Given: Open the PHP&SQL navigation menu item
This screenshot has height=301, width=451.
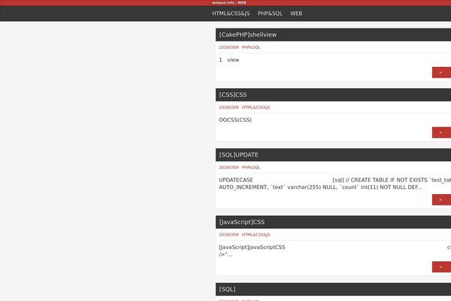Looking at the screenshot, I should coord(270,14).
